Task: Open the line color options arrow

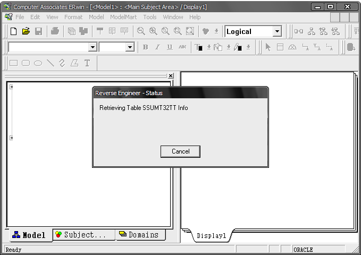Action: point(248,47)
